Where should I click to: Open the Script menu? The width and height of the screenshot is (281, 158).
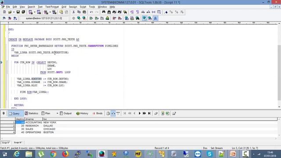83,7
